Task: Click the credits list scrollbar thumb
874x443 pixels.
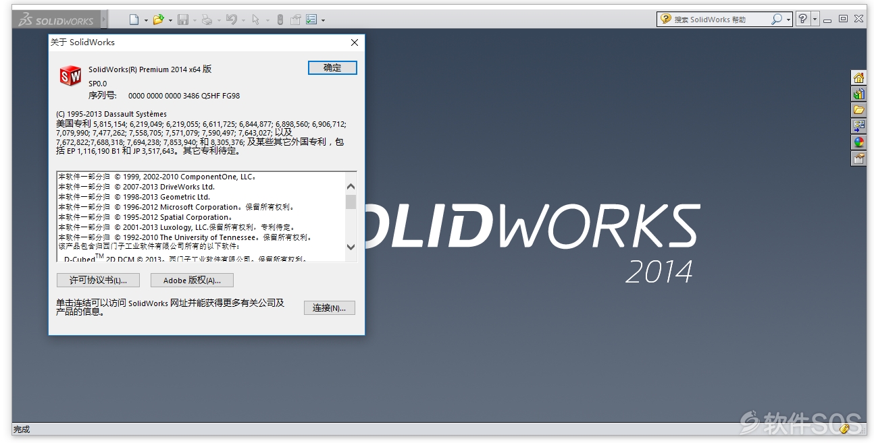Action: point(351,202)
